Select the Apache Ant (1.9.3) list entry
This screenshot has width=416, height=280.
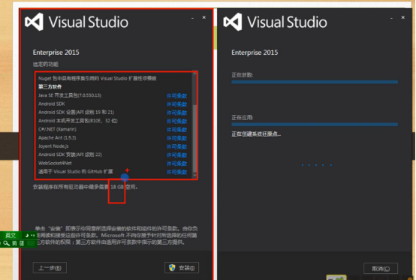click(57, 137)
